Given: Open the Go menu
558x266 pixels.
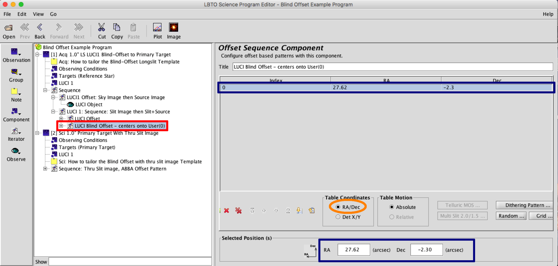Looking at the screenshot, I should [53, 14].
